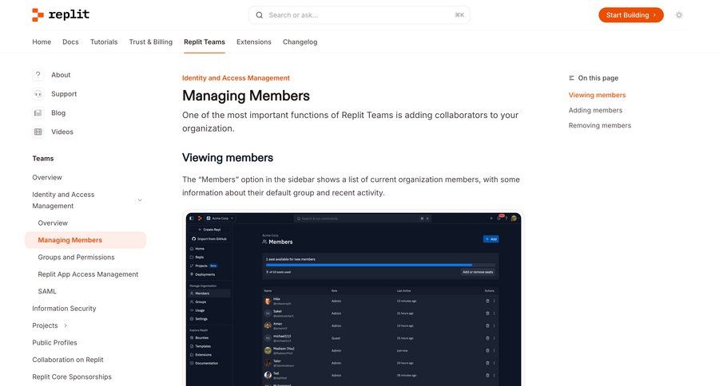The height and width of the screenshot is (386, 719).
Task: Collapse Identity and Access Management chevron
Action: [140, 200]
